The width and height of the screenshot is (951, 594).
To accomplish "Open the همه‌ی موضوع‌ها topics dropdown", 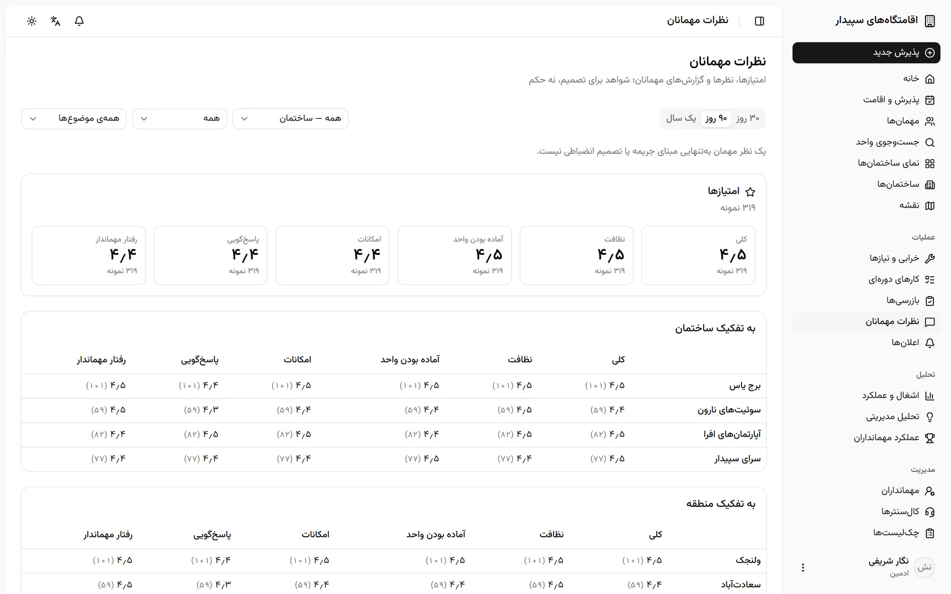I will point(74,119).
